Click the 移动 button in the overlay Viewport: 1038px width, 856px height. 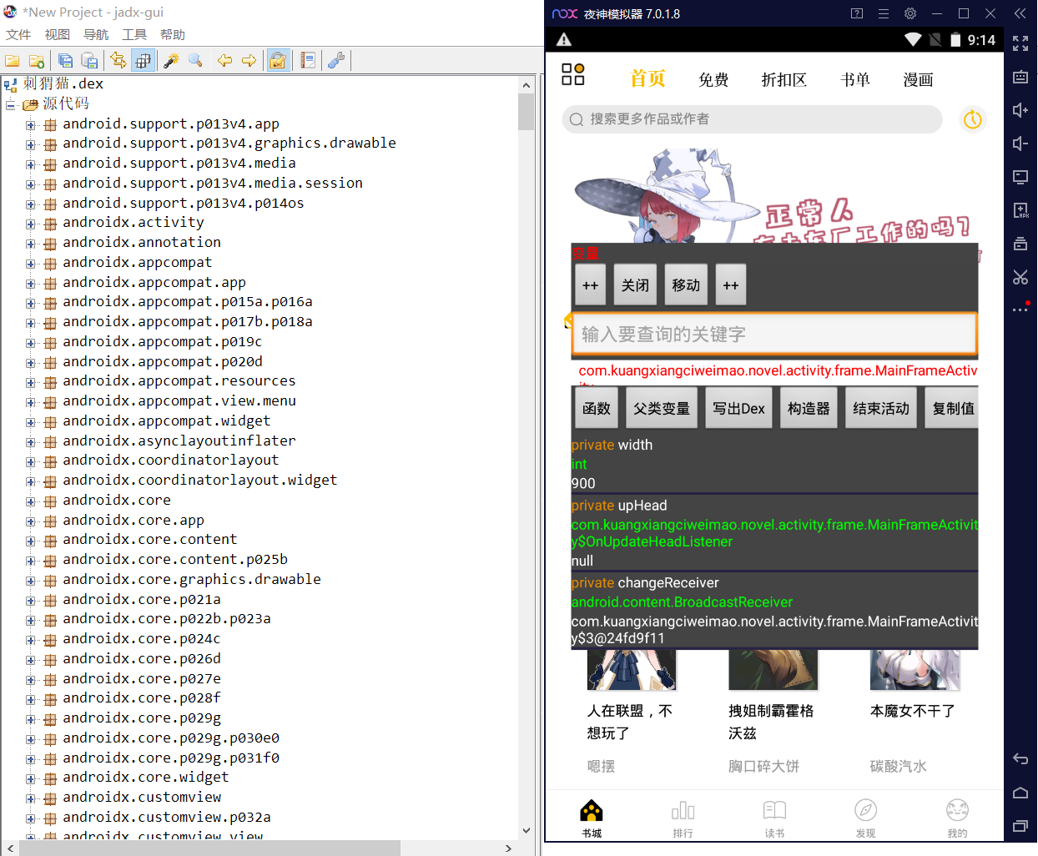(686, 285)
